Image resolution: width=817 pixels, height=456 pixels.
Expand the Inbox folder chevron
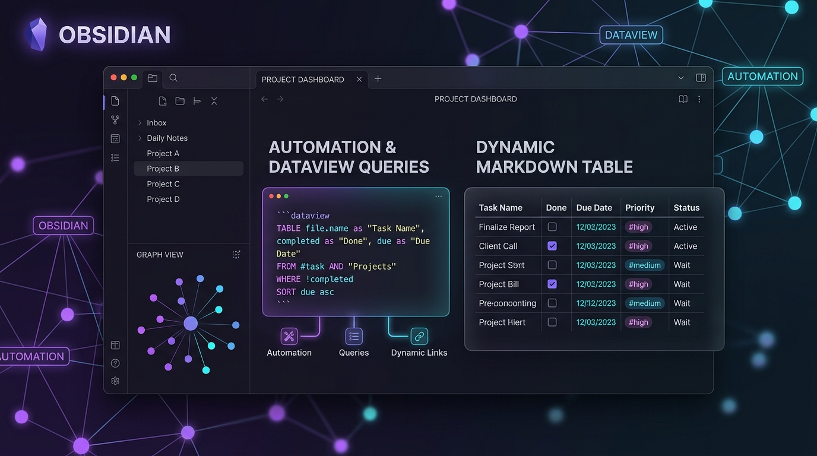140,123
